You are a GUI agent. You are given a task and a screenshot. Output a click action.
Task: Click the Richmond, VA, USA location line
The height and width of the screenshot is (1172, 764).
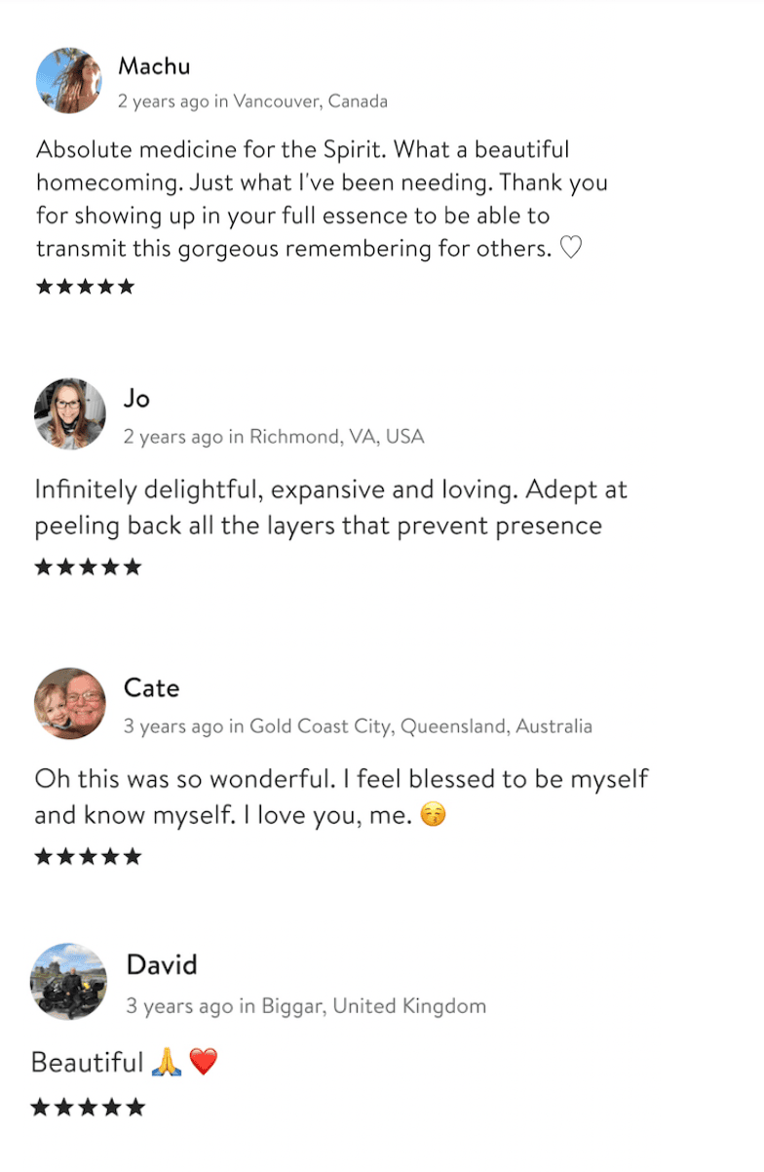pyautogui.click(x=274, y=436)
